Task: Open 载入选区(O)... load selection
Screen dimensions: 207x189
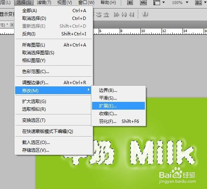Action: coord(54,142)
